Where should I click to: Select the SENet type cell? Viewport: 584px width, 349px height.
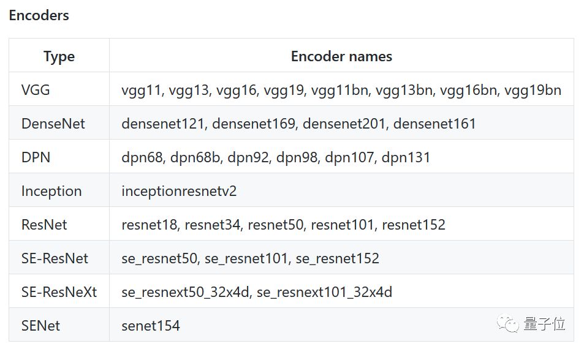click(40, 325)
